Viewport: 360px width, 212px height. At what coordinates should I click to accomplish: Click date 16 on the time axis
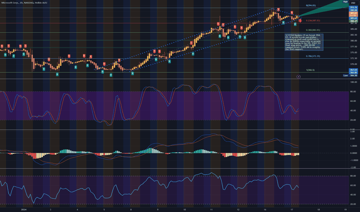point(265,210)
